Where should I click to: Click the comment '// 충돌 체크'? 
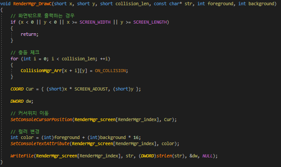[25, 52]
